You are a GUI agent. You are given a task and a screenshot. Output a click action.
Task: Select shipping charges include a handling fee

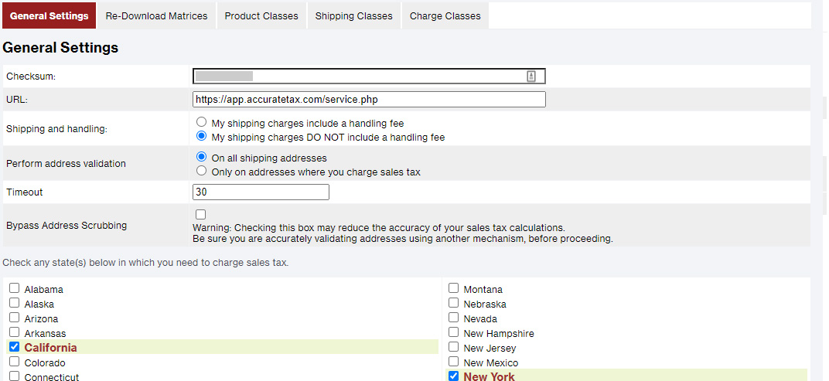pyautogui.click(x=202, y=122)
